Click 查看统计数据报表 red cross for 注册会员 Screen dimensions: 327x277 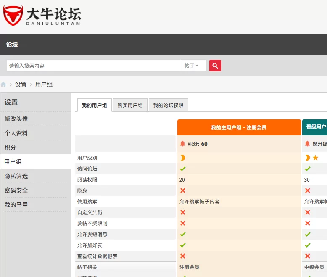tap(183, 256)
